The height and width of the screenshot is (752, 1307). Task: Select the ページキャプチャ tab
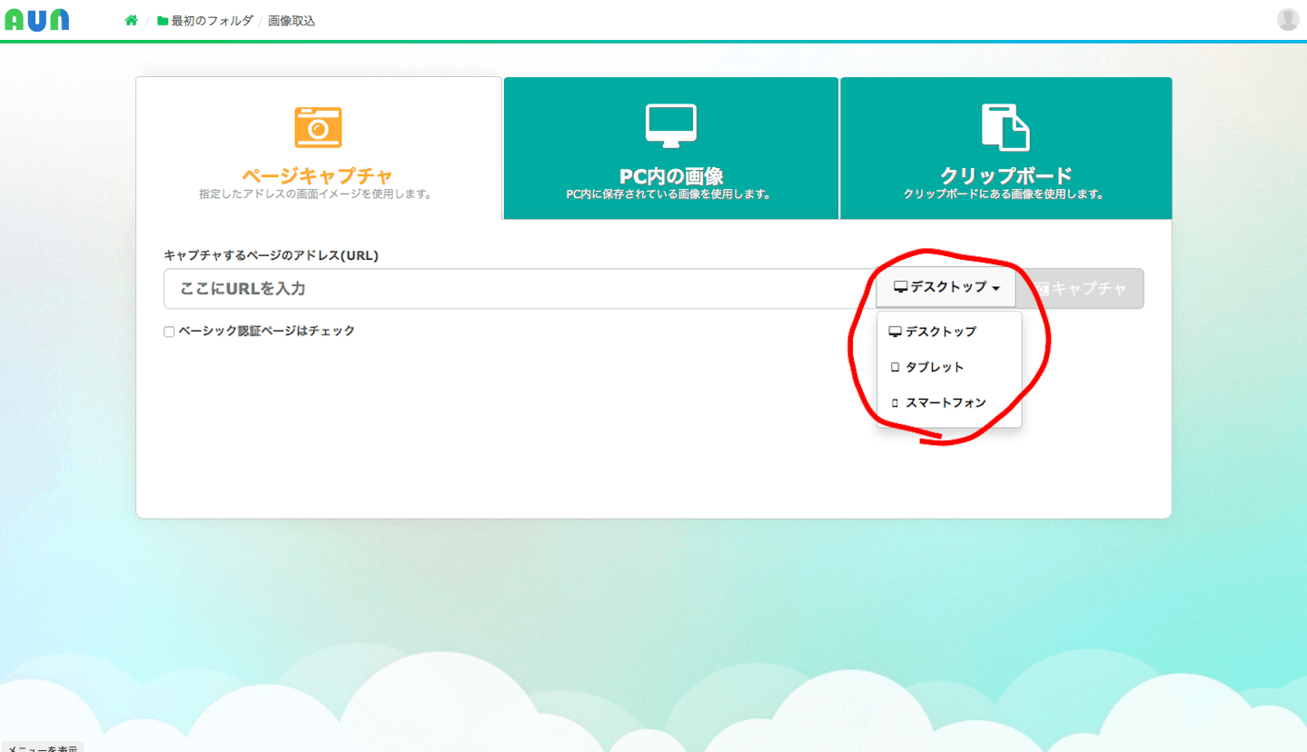[319, 148]
